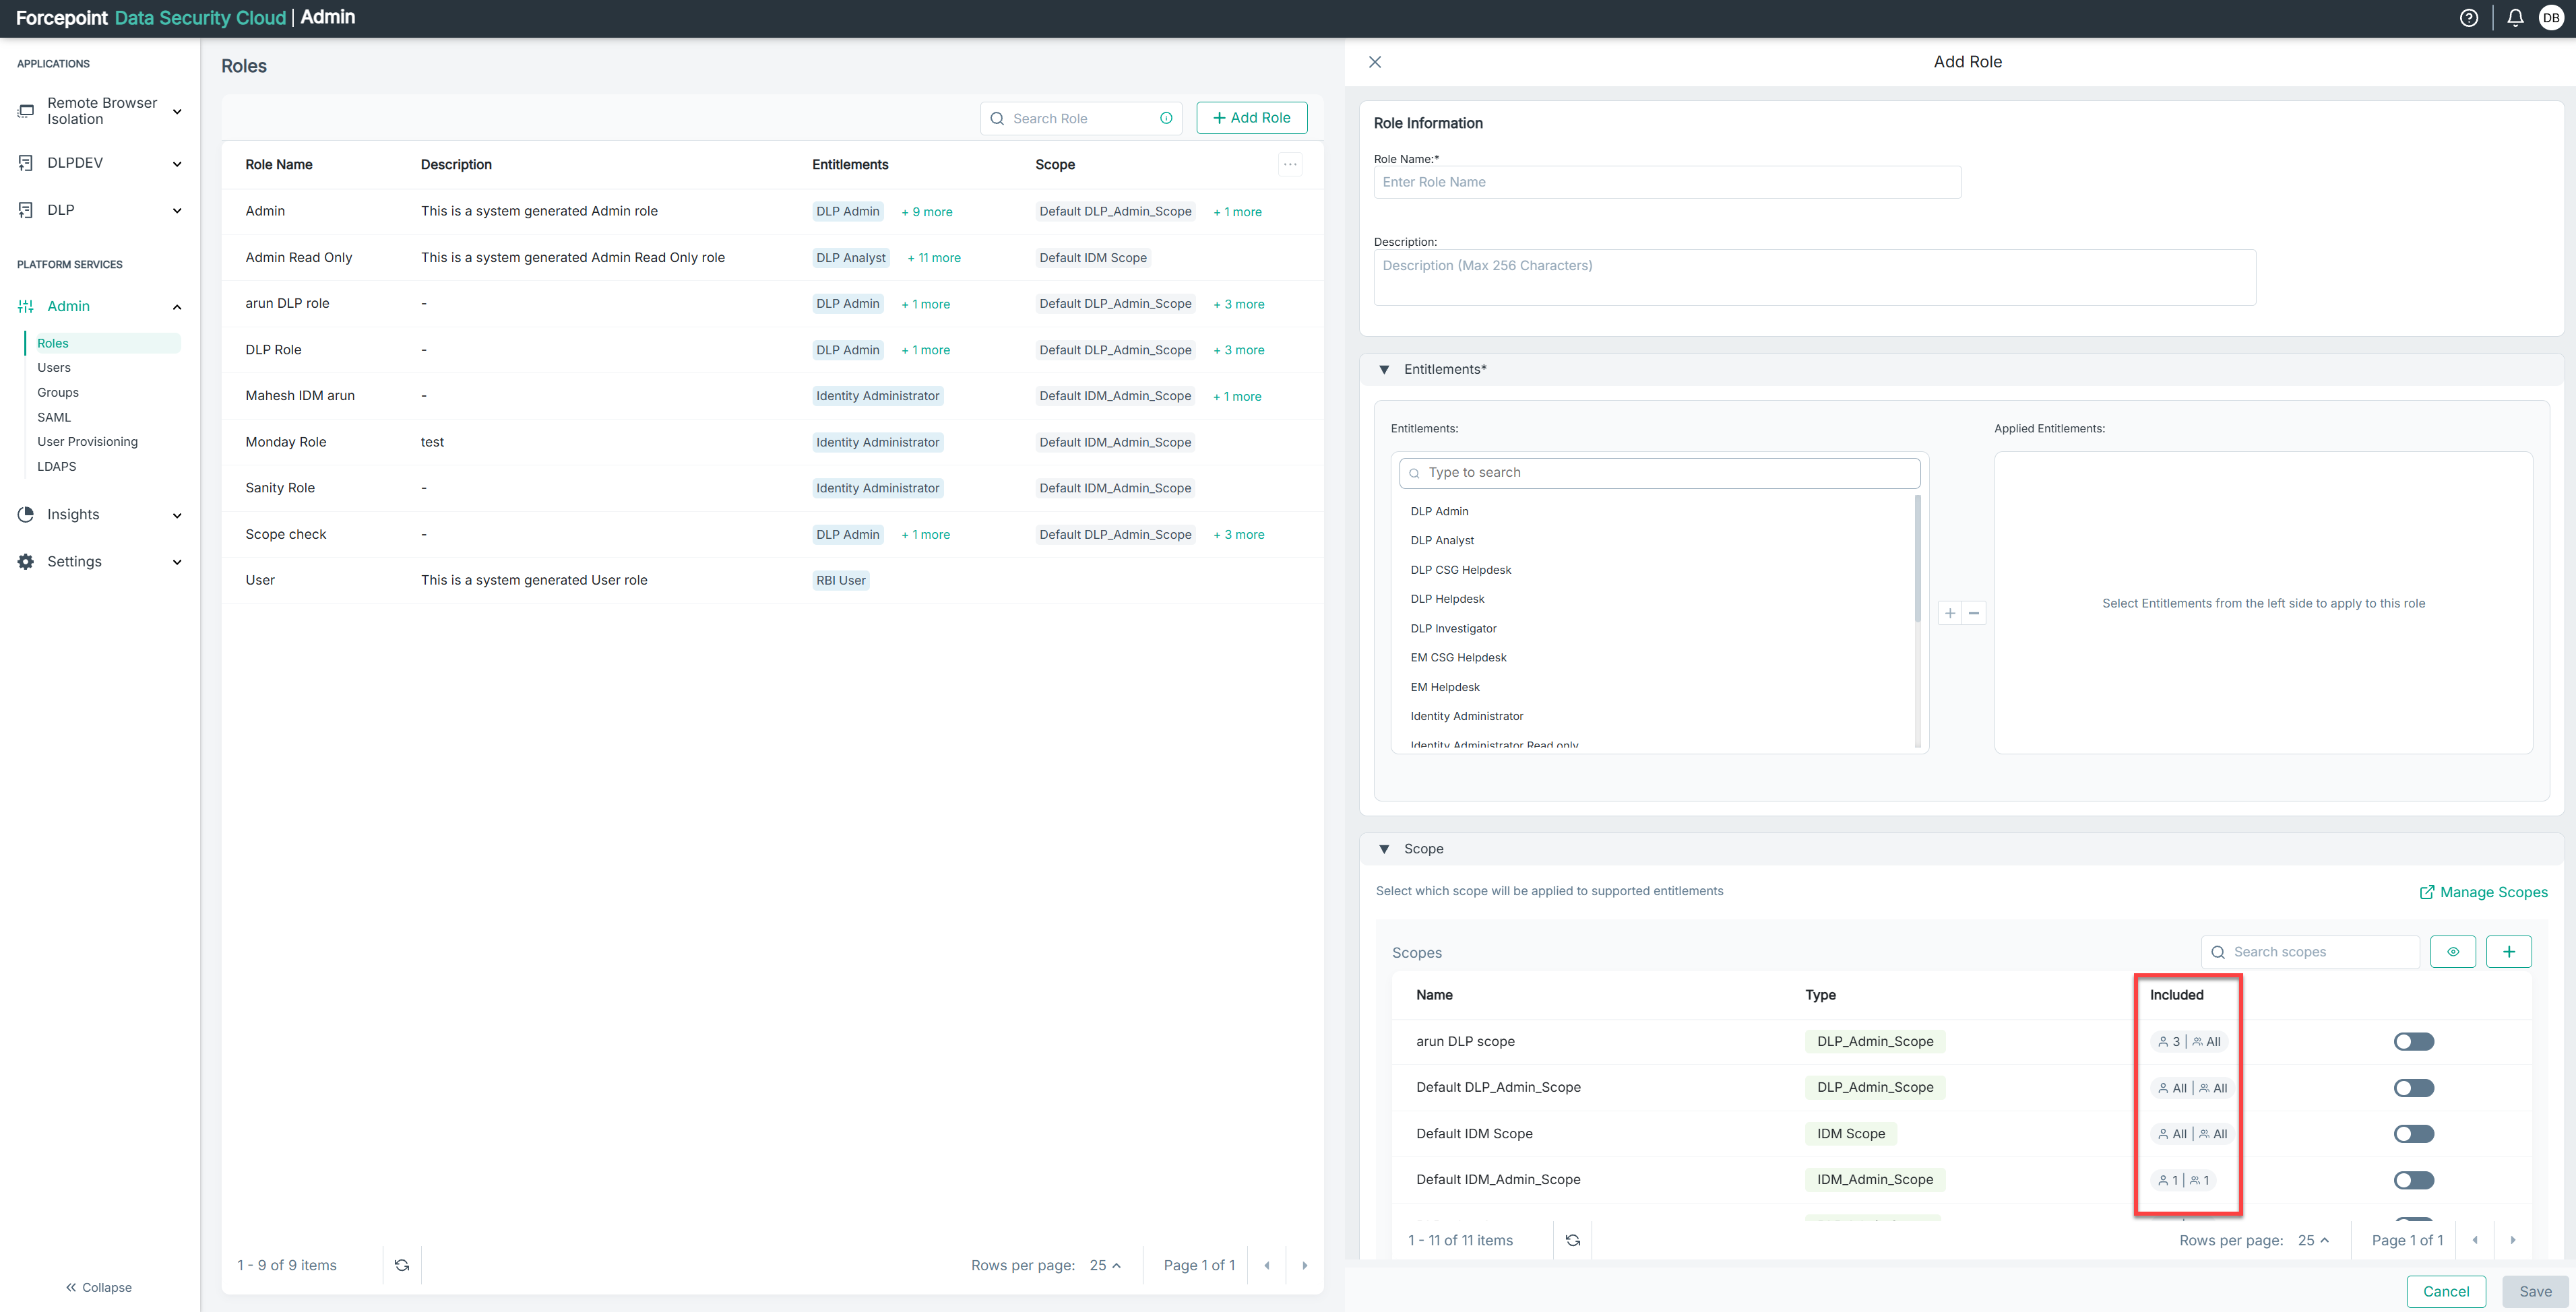Open the Users page in the sidebar
The image size is (2576, 1312).
click(x=54, y=368)
